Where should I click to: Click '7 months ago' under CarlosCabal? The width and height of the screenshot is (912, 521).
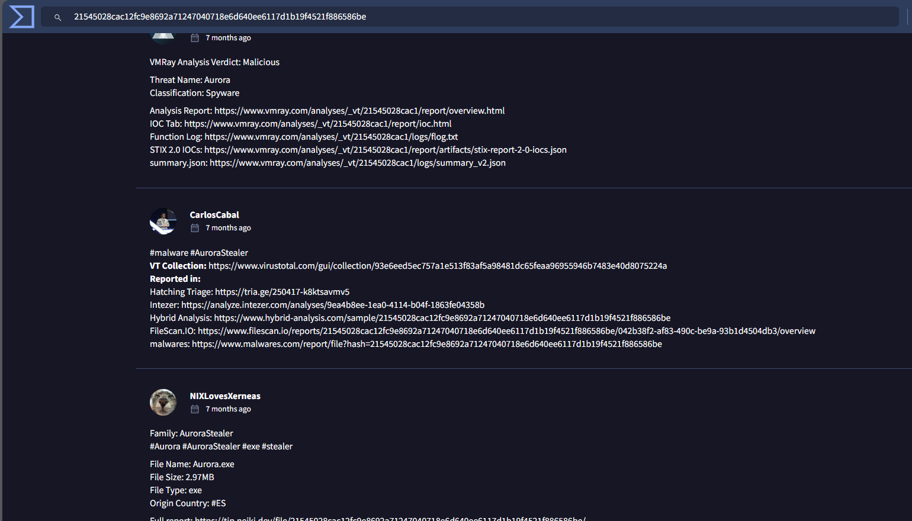click(x=228, y=228)
